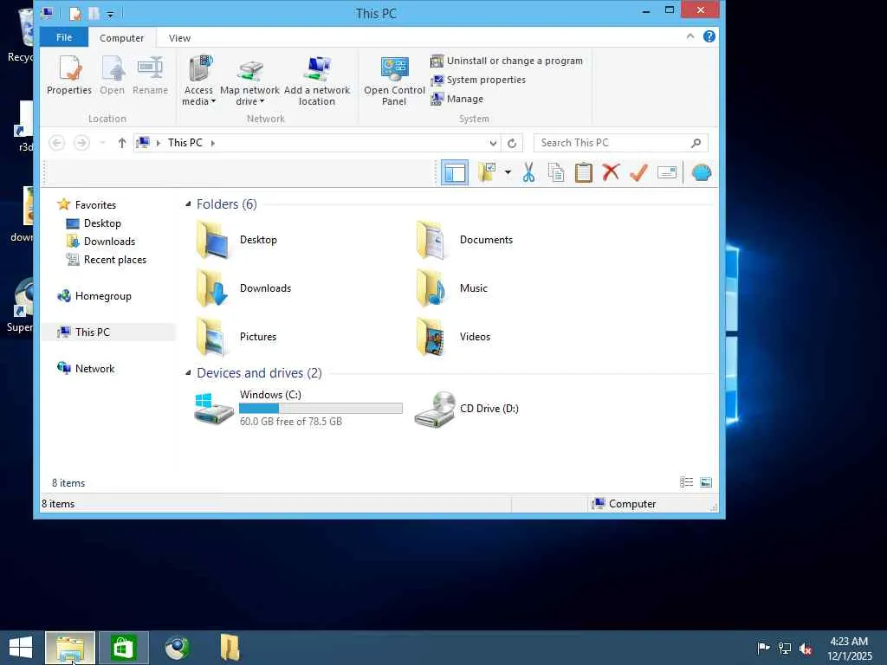This screenshot has height=665, width=887.
Task: Switch to the View ribbon tab
Action: click(179, 38)
